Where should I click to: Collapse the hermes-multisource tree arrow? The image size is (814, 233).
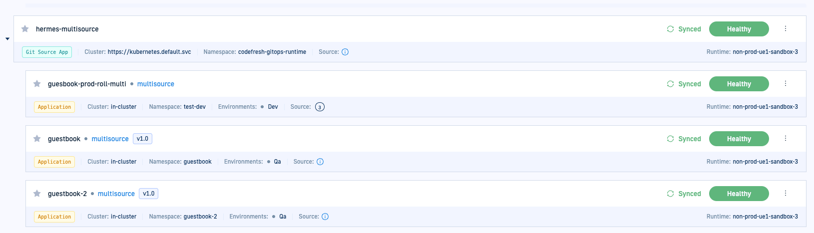[x=7, y=39]
